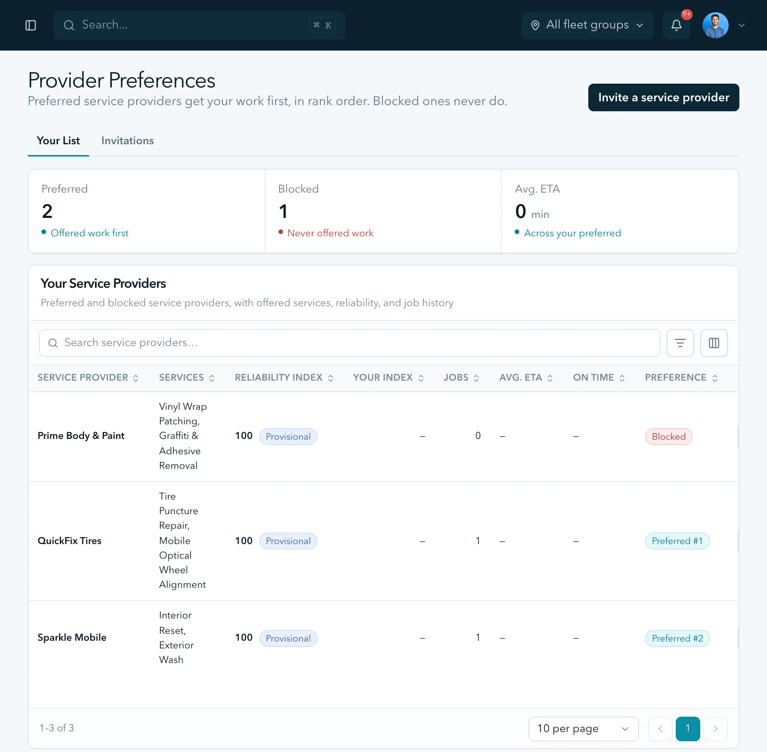Click the Preferred #1 badge

coord(677,541)
